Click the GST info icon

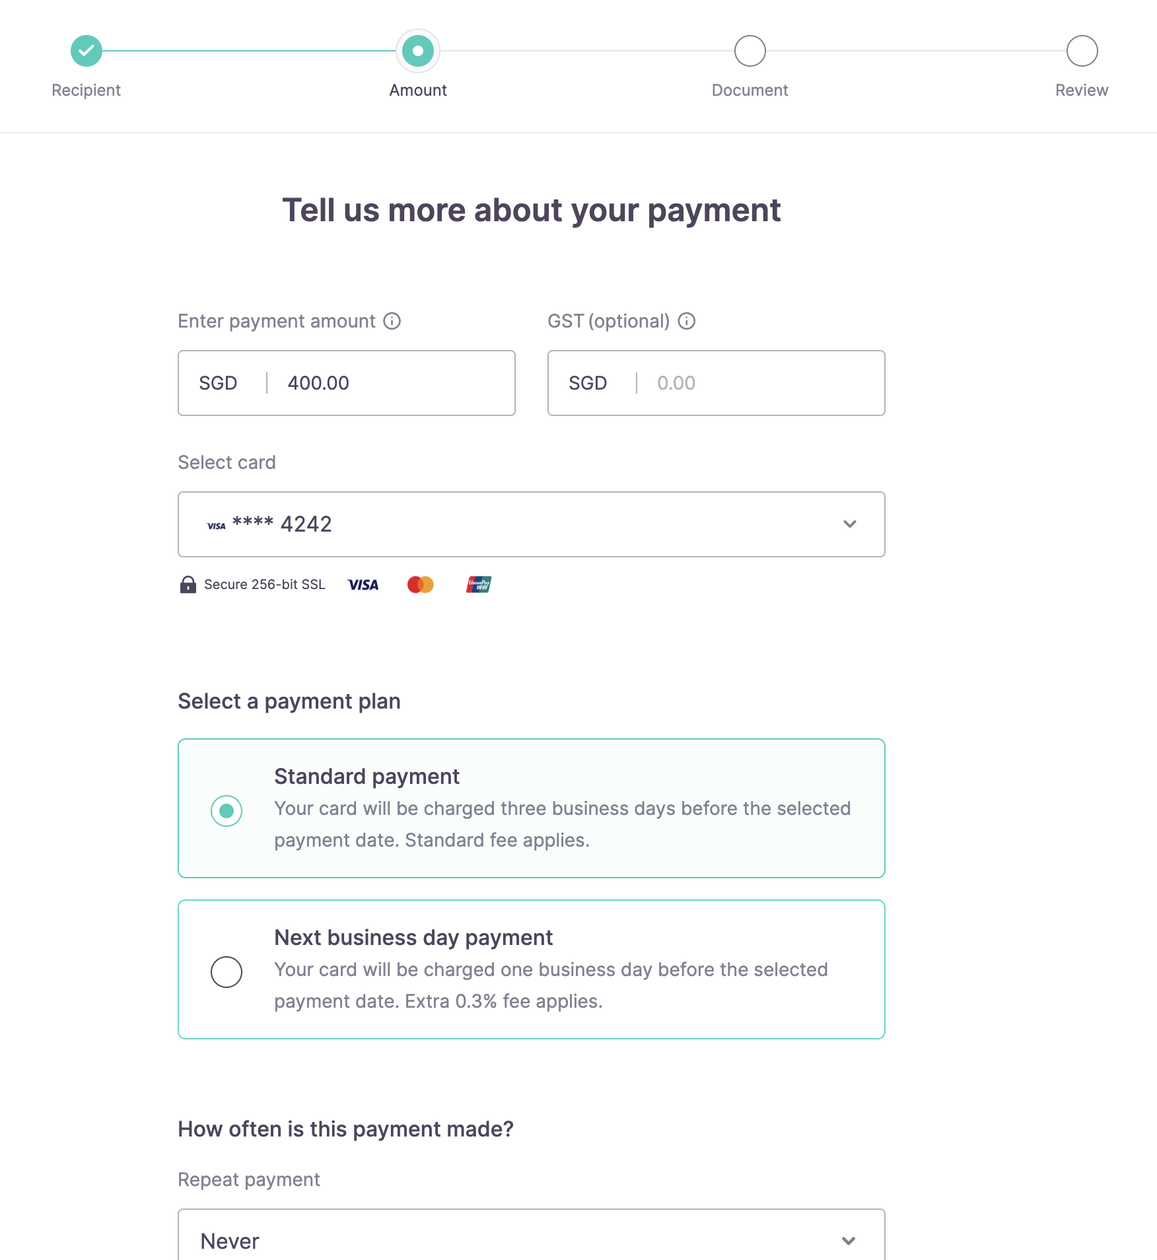point(687,321)
